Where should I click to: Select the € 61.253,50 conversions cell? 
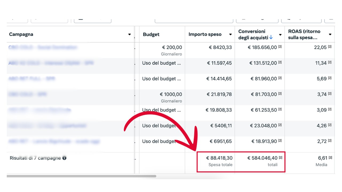point(264,110)
